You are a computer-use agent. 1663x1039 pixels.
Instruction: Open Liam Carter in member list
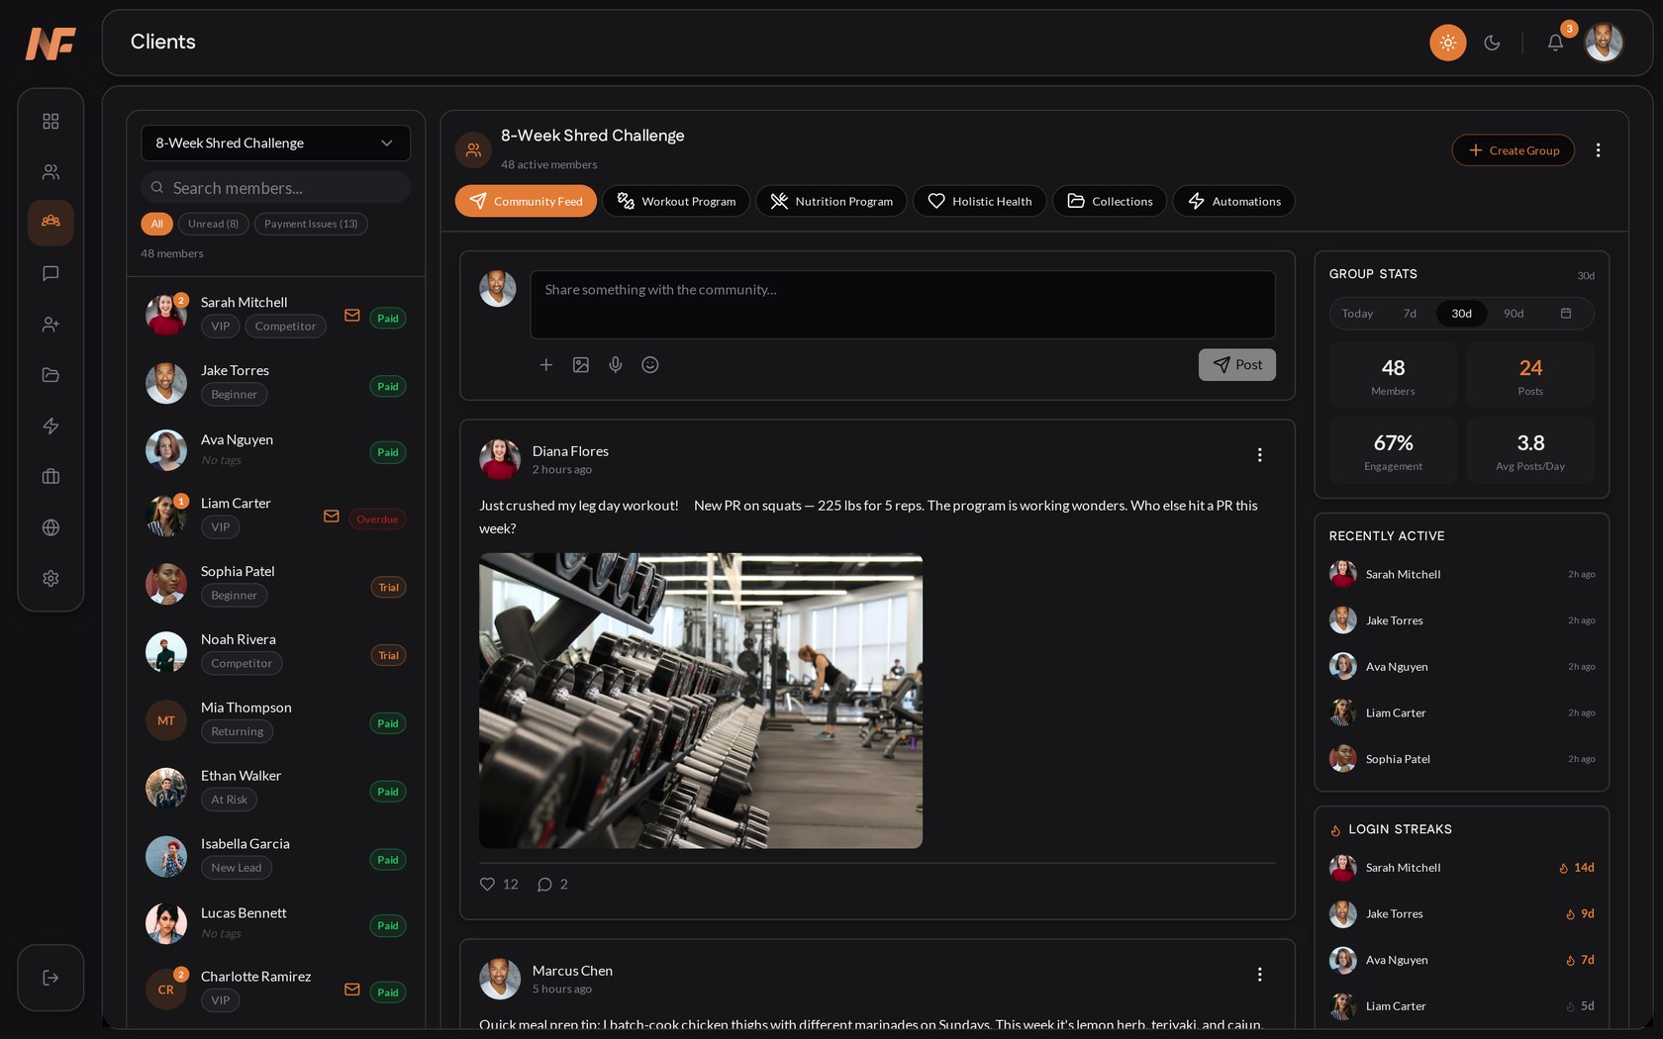276,516
